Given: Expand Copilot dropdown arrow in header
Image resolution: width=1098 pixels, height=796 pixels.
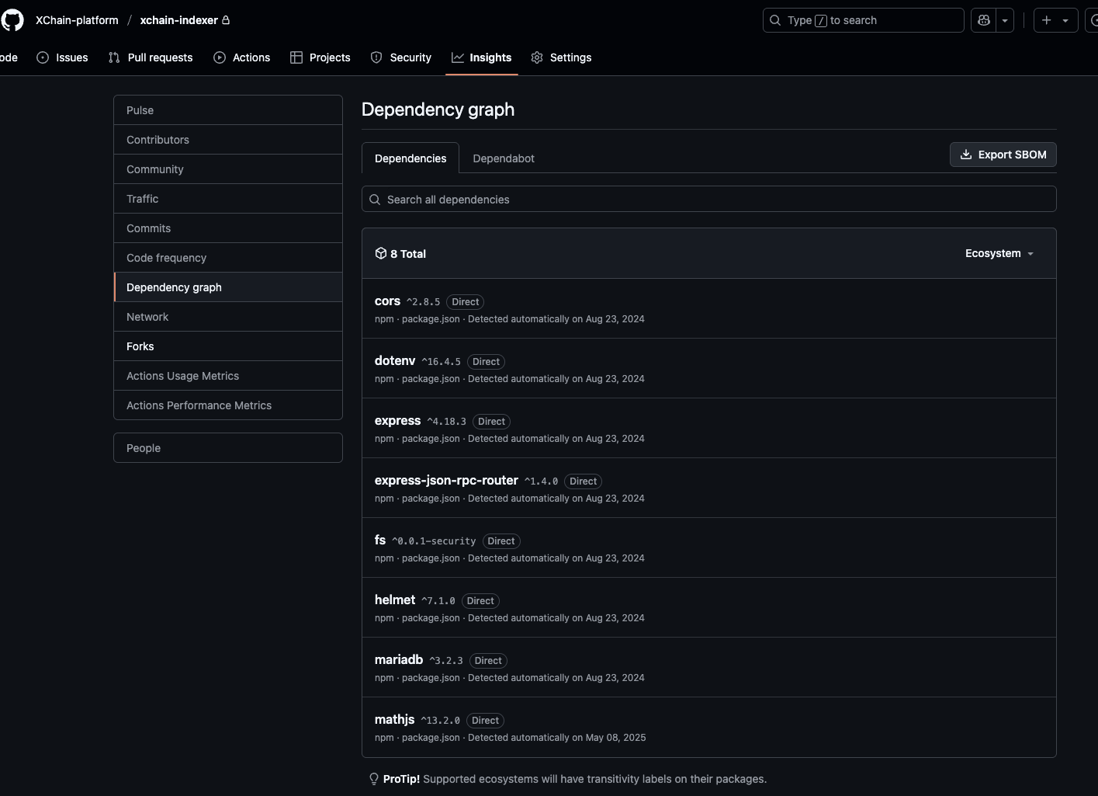Looking at the screenshot, I should click(x=1005, y=20).
